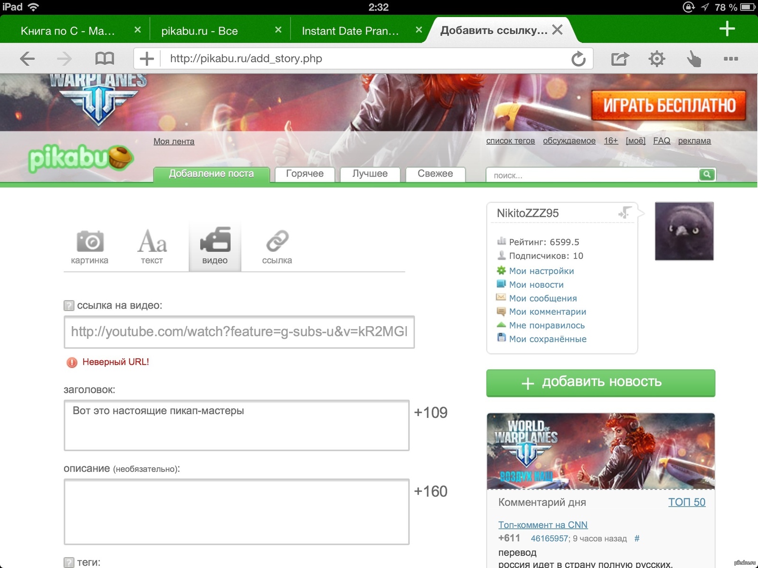The image size is (758, 568).
Task: Open the '16+' link
Action: [611, 141]
